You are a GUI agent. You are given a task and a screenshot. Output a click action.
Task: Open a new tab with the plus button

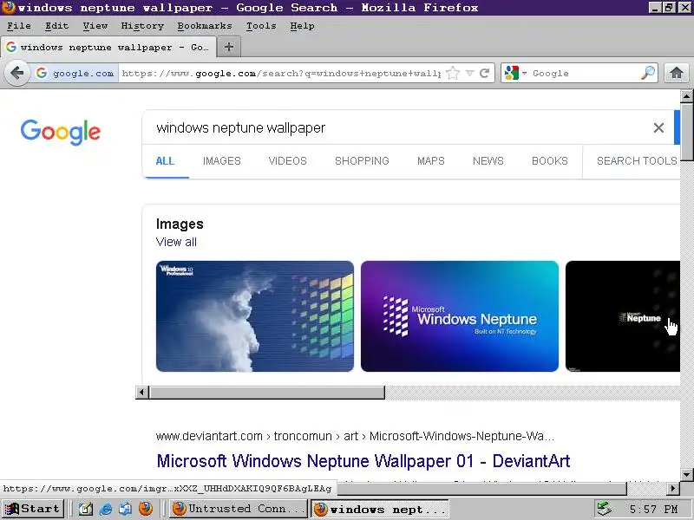pos(229,47)
